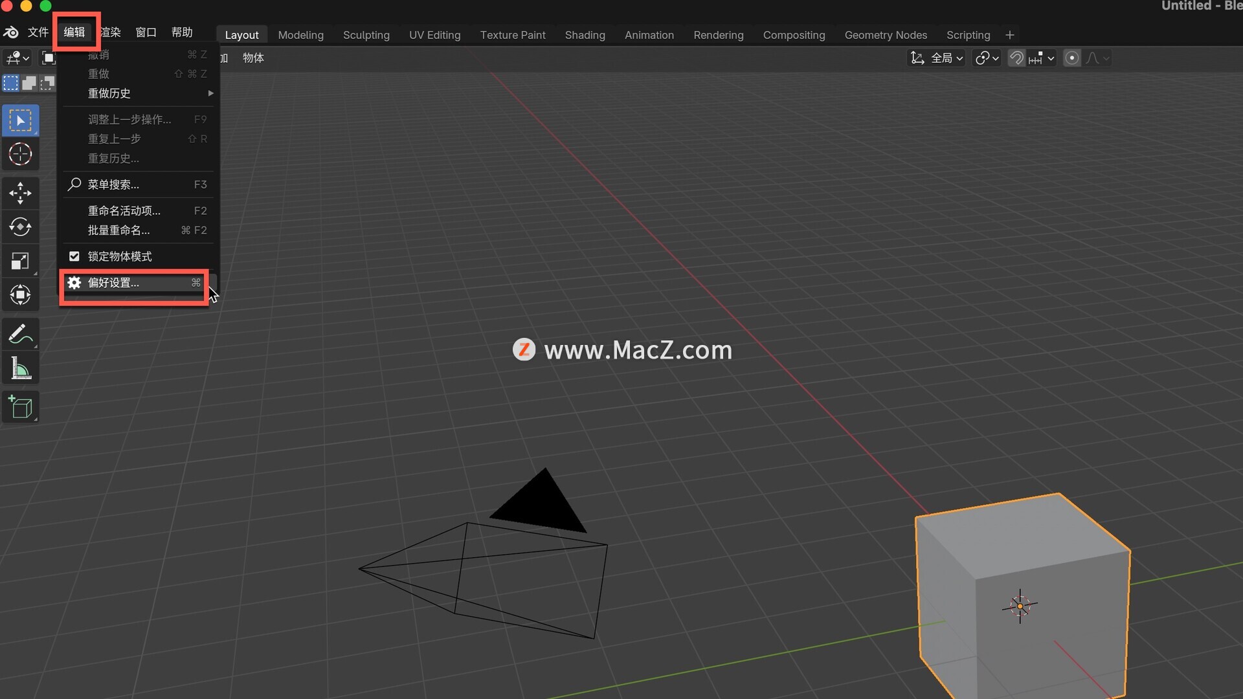Viewport: 1243px width, 699px height.
Task: Close the window using the red button
Action: (x=6, y=5)
